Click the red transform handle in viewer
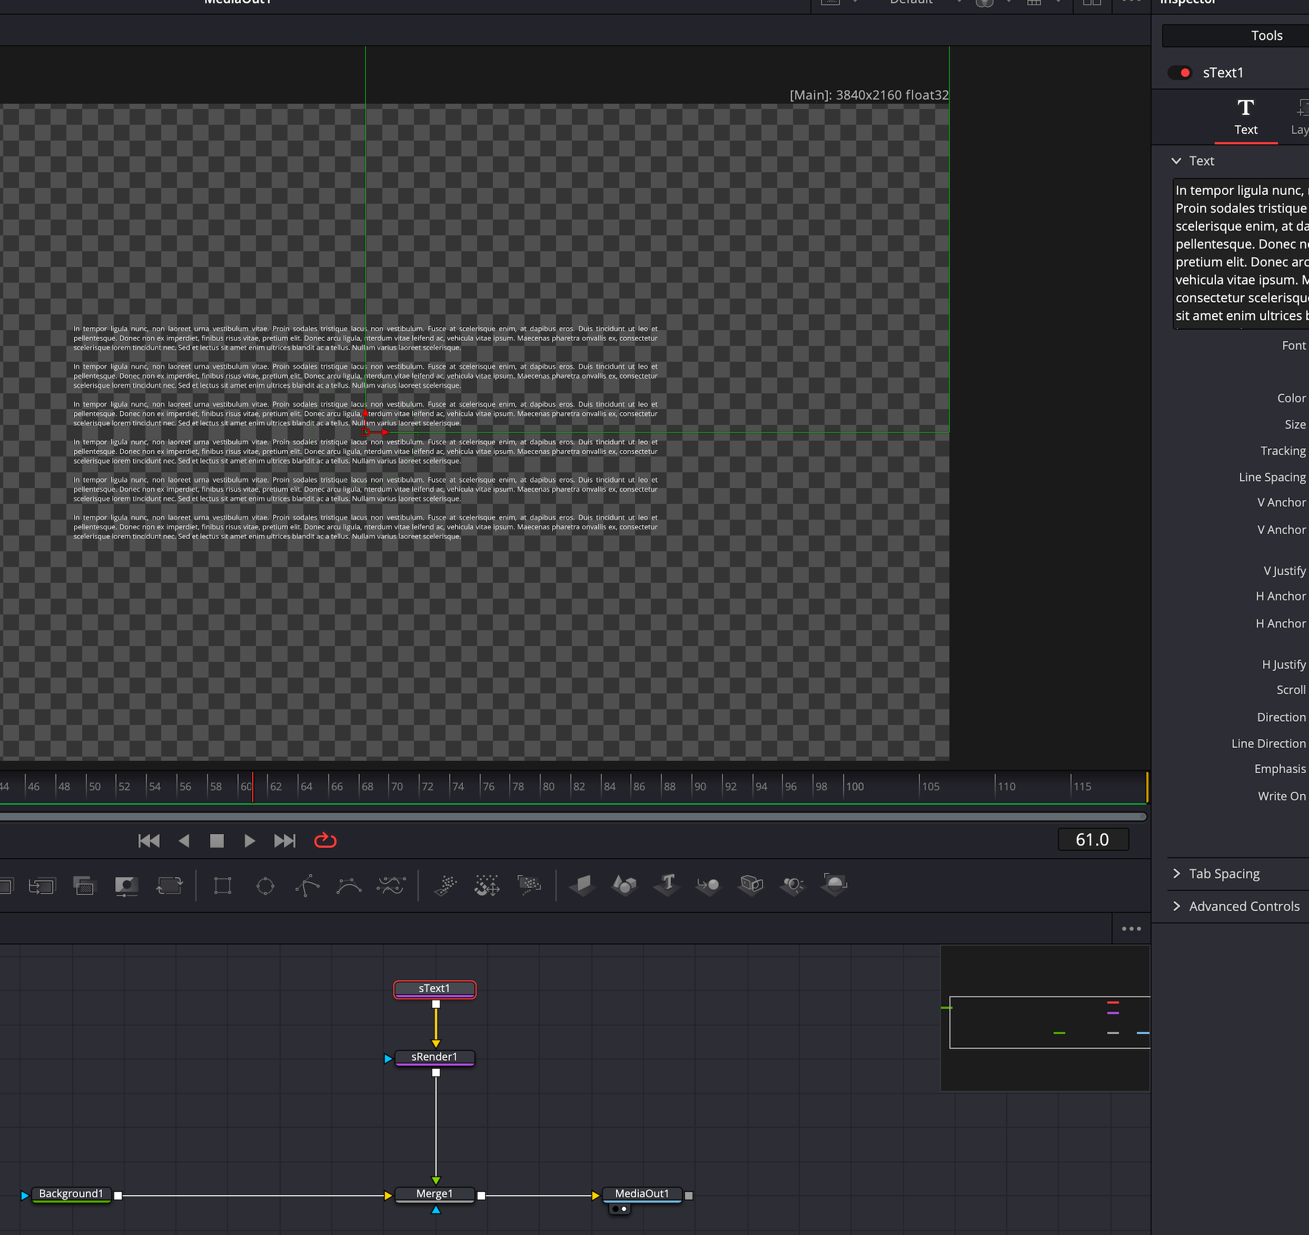Image resolution: width=1309 pixels, height=1235 pixels. tap(365, 433)
